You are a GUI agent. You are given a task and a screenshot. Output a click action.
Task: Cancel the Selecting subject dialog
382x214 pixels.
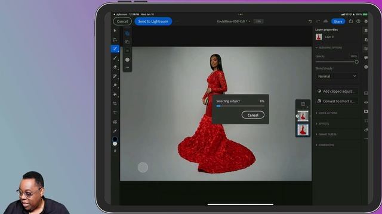click(252, 115)
